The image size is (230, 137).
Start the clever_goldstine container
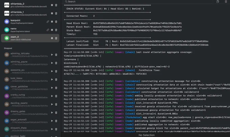(52, 88)
